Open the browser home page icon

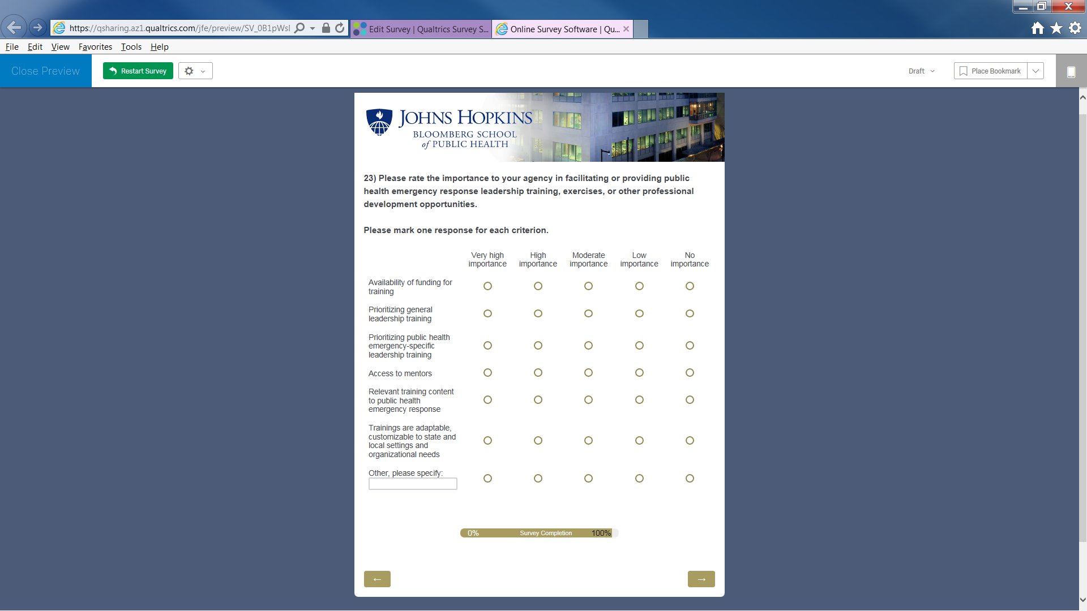pos(1037,28)
